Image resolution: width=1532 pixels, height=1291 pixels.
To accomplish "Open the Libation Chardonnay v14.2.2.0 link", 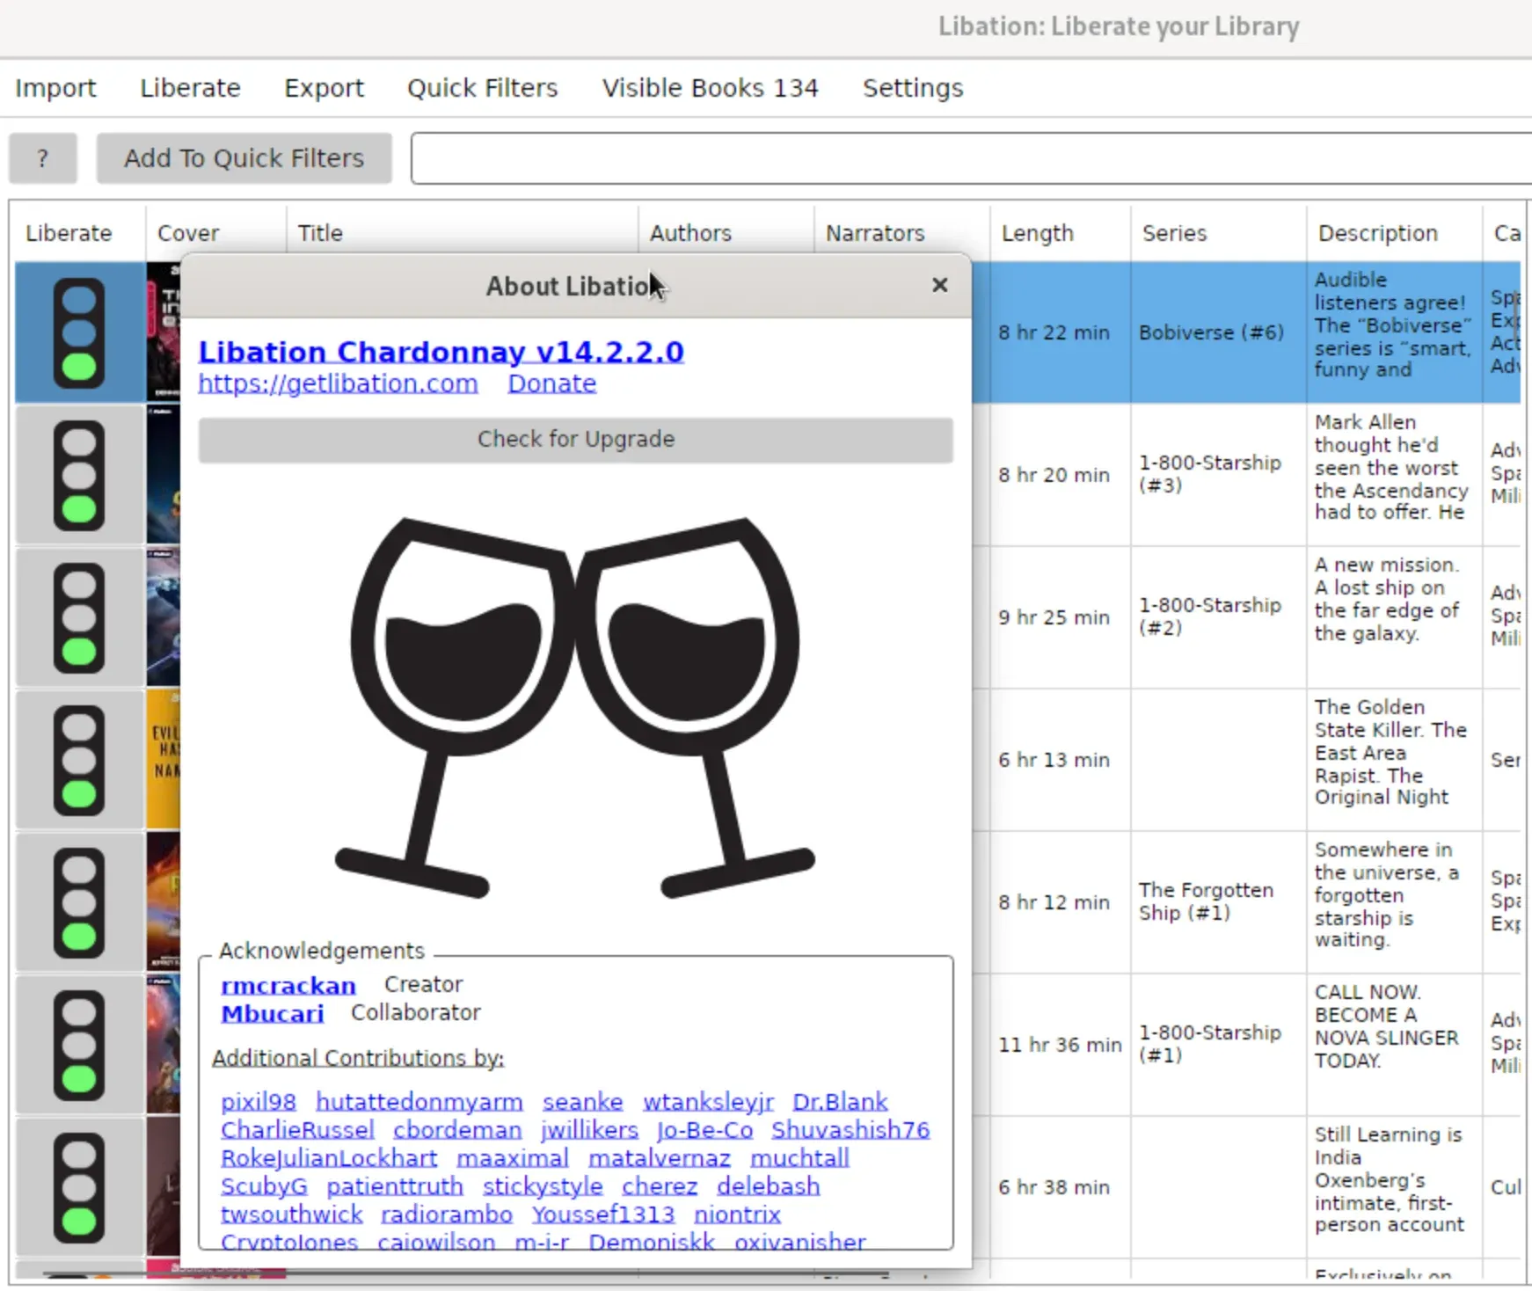I will [441, 352].
